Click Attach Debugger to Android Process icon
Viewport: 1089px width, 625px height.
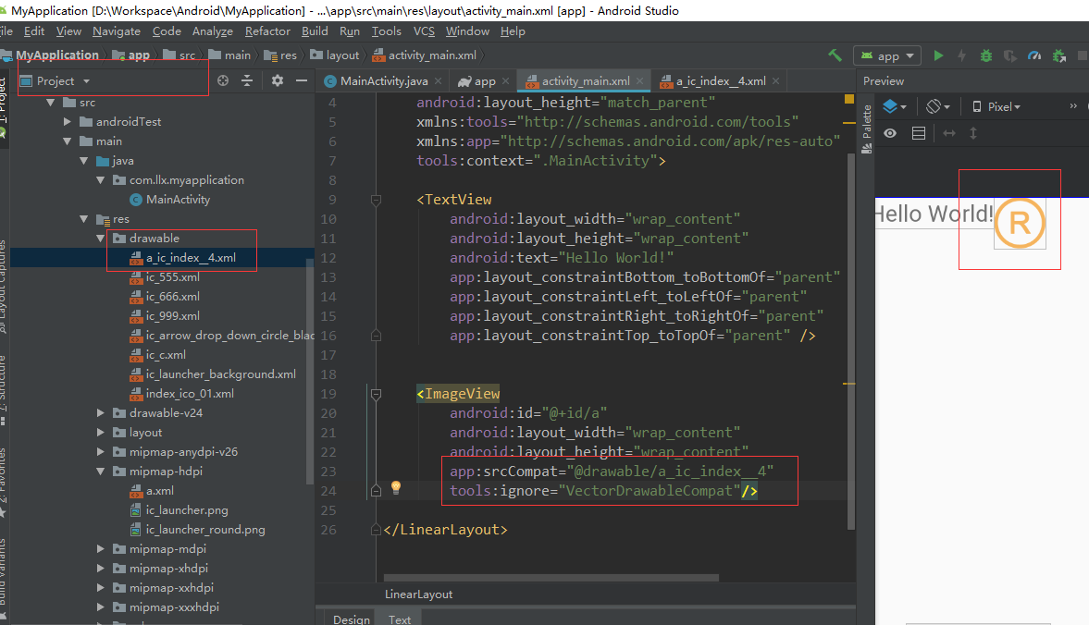tap(1059, 55)
